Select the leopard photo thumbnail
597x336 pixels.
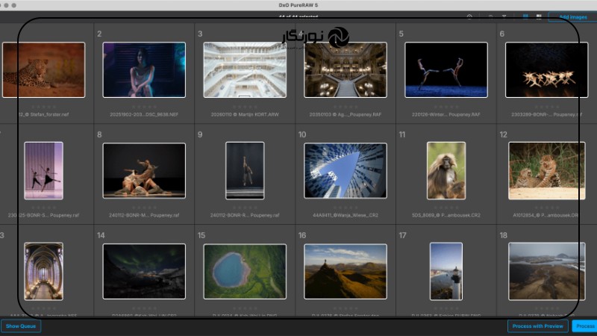pyautogui.click(x=43, y=69)
